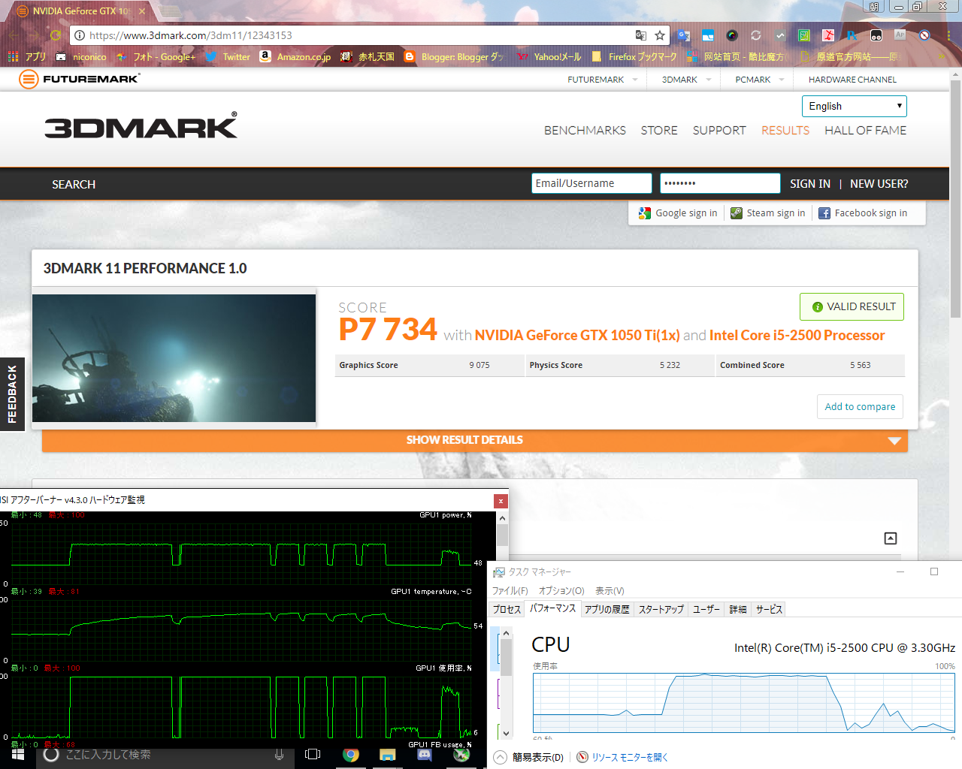Switch to the ユーザー tab
This screenshot has height=769, width=962.
pyautogui.click(x=706, y=609)
